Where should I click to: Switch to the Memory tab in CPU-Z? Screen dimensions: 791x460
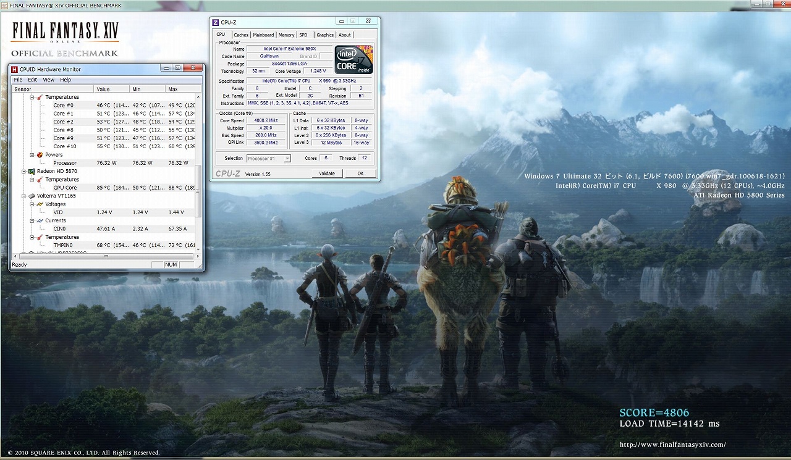[286, 35]
